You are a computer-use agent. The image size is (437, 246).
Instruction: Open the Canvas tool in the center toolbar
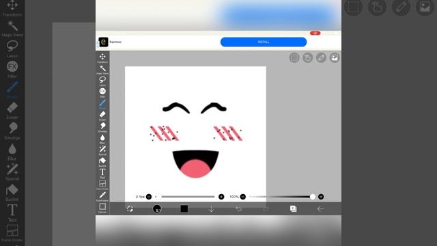(x=102, y=208)
